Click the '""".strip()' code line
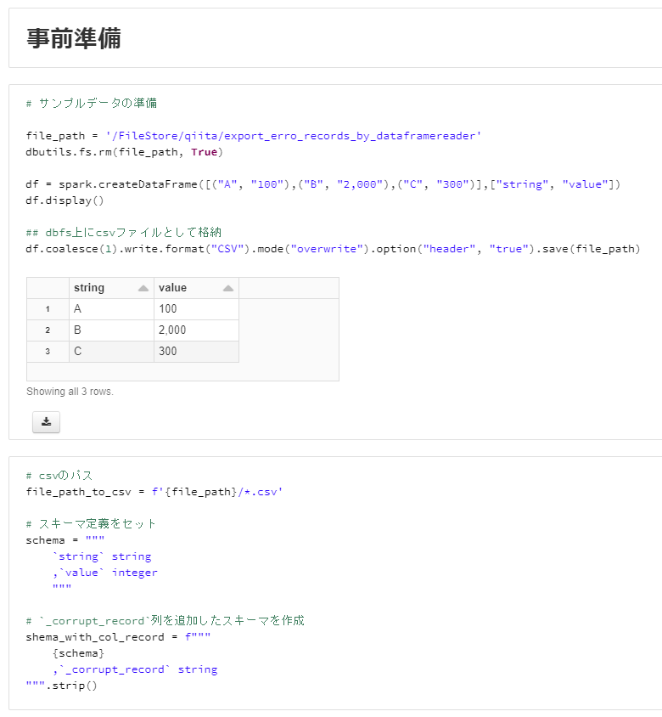This screenshot has width=662, height=717. tap(62, 686)
